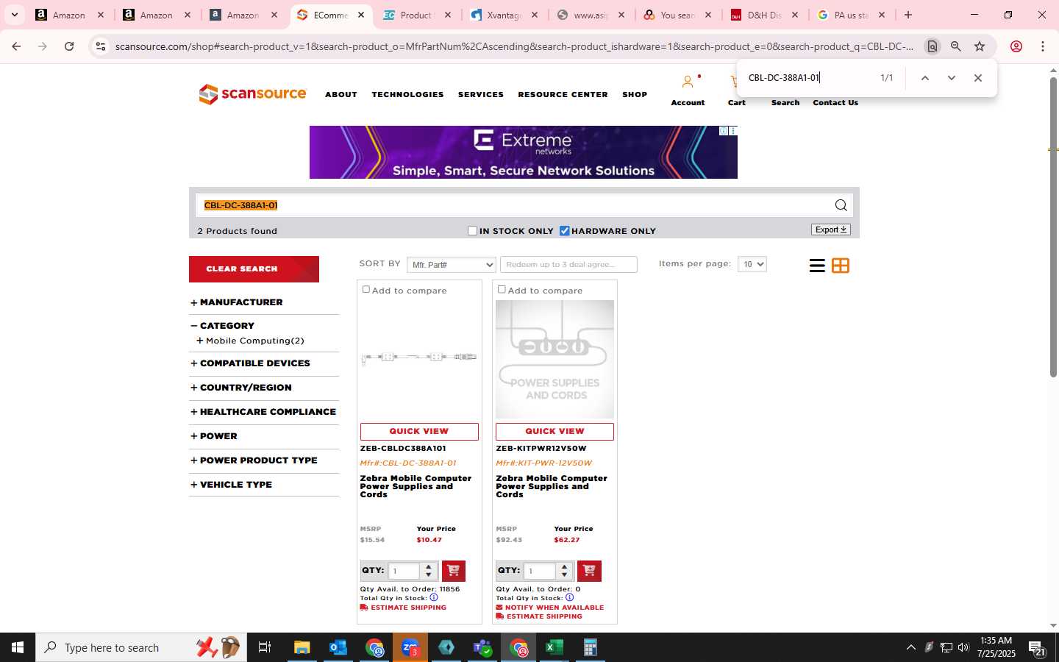Click page vertical scrollbar thumb
1059x662 pixels.
point(1053,227)
